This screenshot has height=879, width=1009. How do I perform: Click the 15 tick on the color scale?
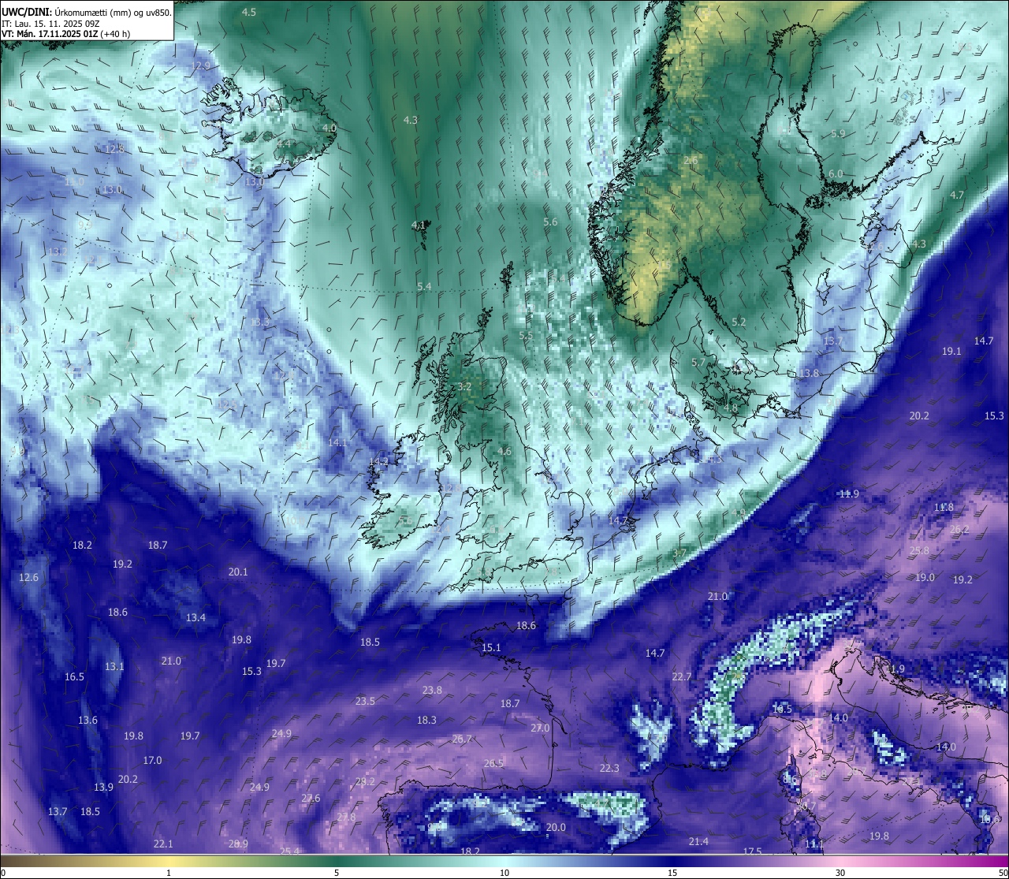tap(672, 872)
